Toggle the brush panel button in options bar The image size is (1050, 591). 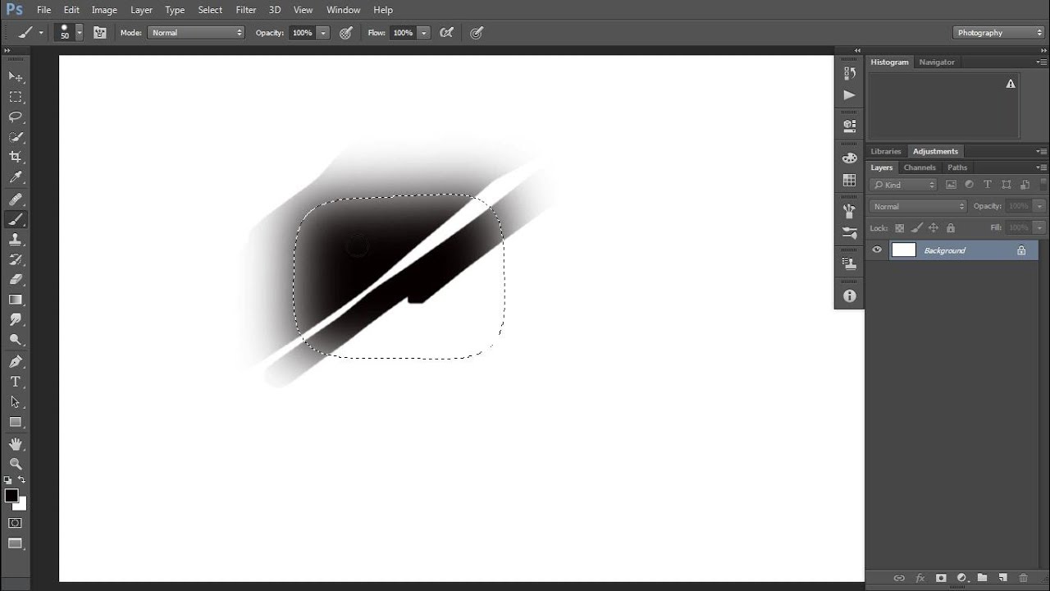coord(99,33)
